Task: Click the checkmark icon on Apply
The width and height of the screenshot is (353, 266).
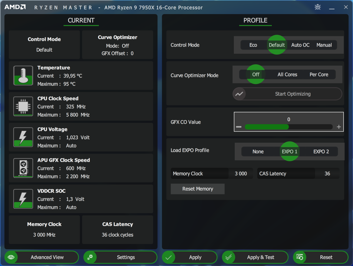Action: click(x=169, y=257)
